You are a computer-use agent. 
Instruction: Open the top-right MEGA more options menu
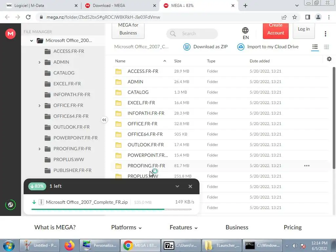pyautogui.click(x=325, y=34)
